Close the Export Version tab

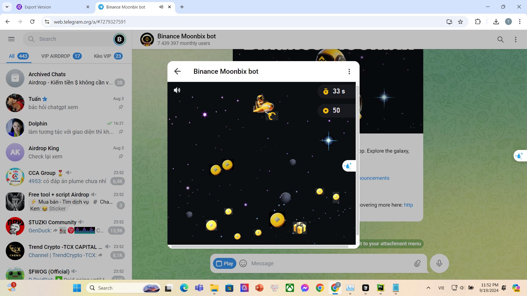tap(88, 7)
